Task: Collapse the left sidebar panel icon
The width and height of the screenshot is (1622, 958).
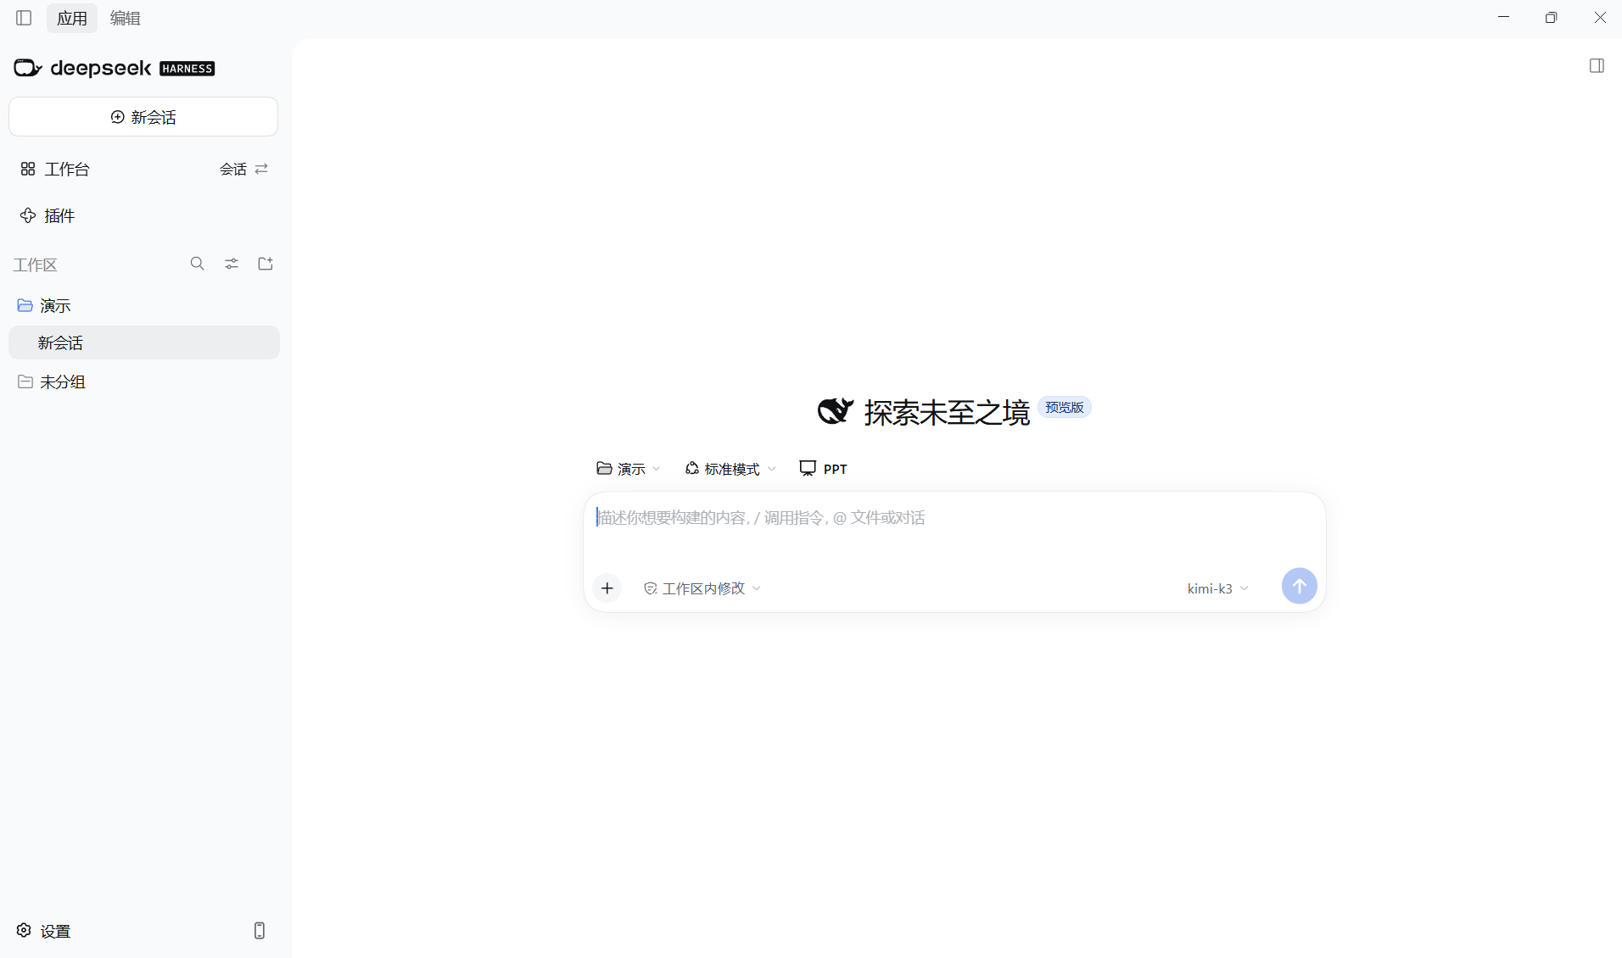Action: pyautogui.click(x=24, y=18)
